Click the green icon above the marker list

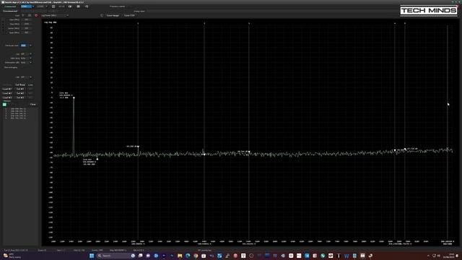coord(4,104)
